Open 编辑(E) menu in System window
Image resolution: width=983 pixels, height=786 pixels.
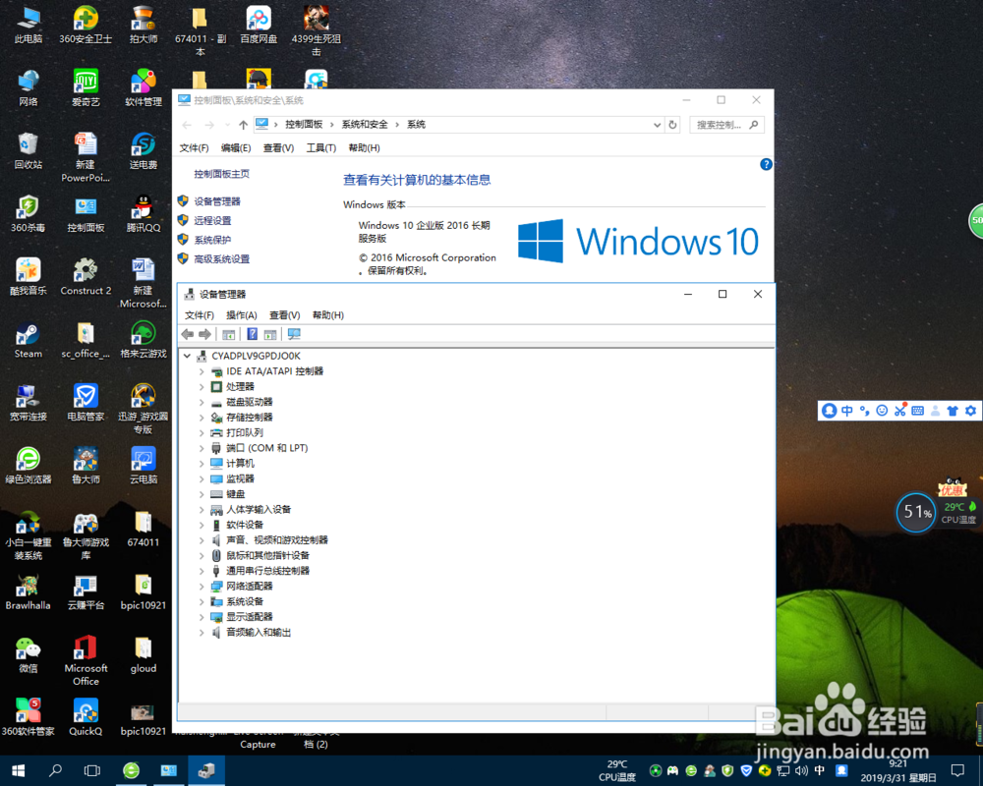(236, 148)
